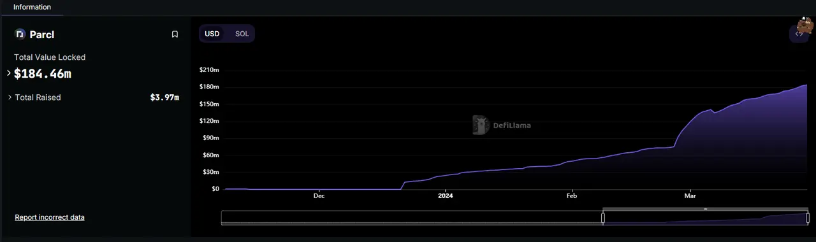Click the Feb x-axis label
The width and height of the screenshot is (816, 242).
click(x=571, y=196)
